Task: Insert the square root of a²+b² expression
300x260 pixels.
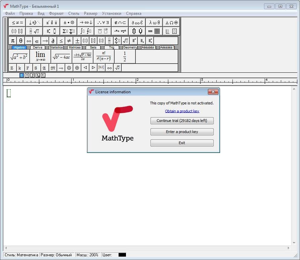Action: point(19,56)
